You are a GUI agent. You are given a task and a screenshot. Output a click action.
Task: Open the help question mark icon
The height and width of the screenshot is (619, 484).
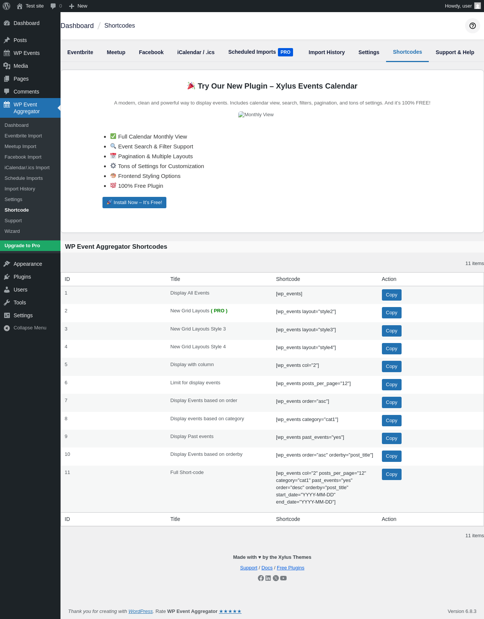pos(472,26)
